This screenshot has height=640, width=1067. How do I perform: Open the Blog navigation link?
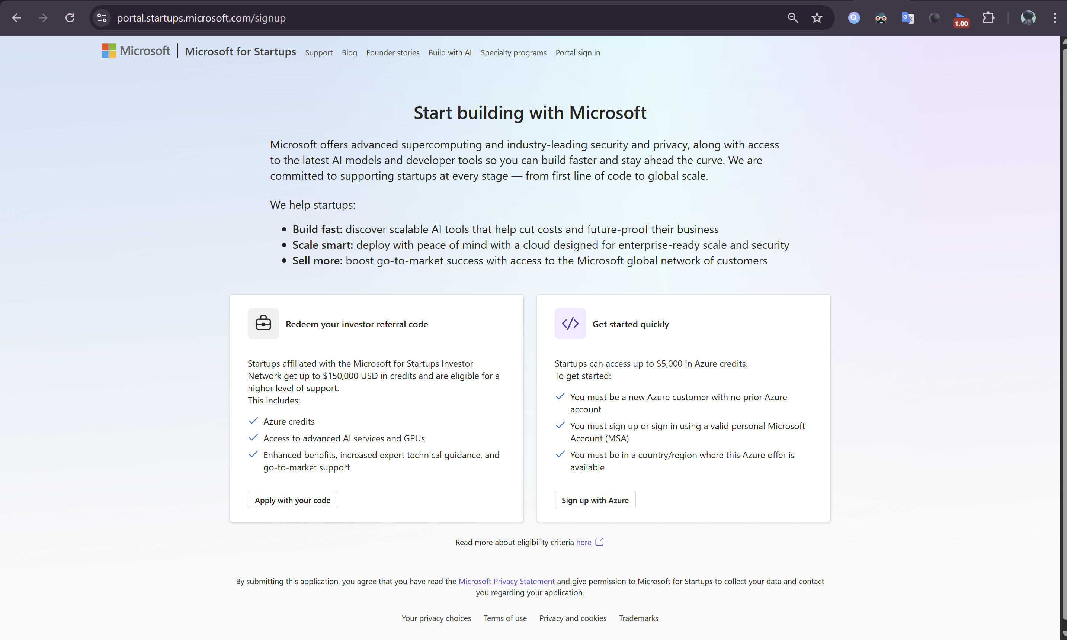tap(349, 52)
